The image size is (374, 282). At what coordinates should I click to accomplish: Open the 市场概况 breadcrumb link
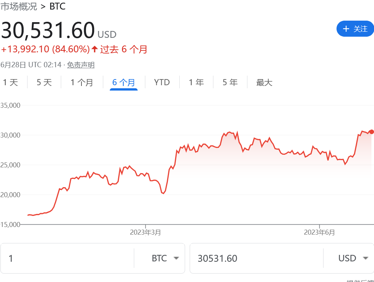click(19, 6)
